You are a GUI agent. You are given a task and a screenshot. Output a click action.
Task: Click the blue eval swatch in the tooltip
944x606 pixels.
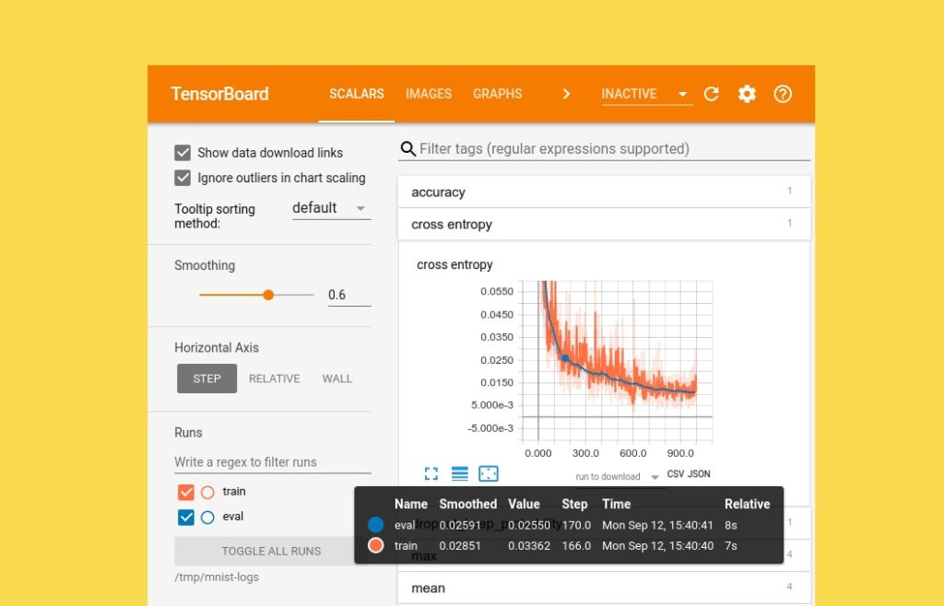coord(376,525)
